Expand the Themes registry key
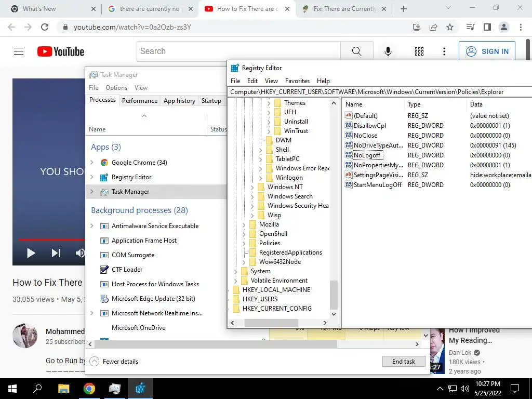This screenshot has width=532, height=399. (269, 103)
